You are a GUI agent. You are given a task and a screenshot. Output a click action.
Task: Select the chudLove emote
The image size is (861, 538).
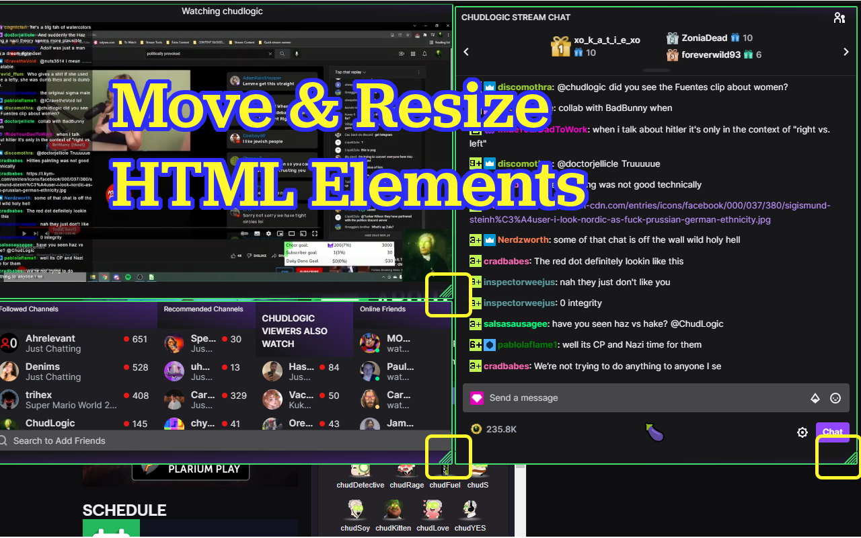[x=433, y=515]
